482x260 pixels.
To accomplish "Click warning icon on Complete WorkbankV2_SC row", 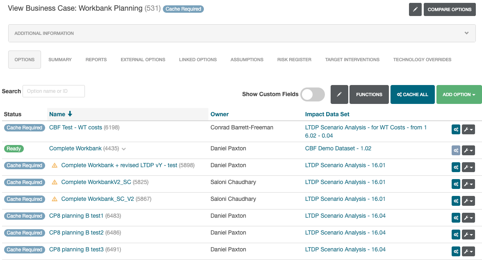I will pyautogui.click(x=55, y=182).
